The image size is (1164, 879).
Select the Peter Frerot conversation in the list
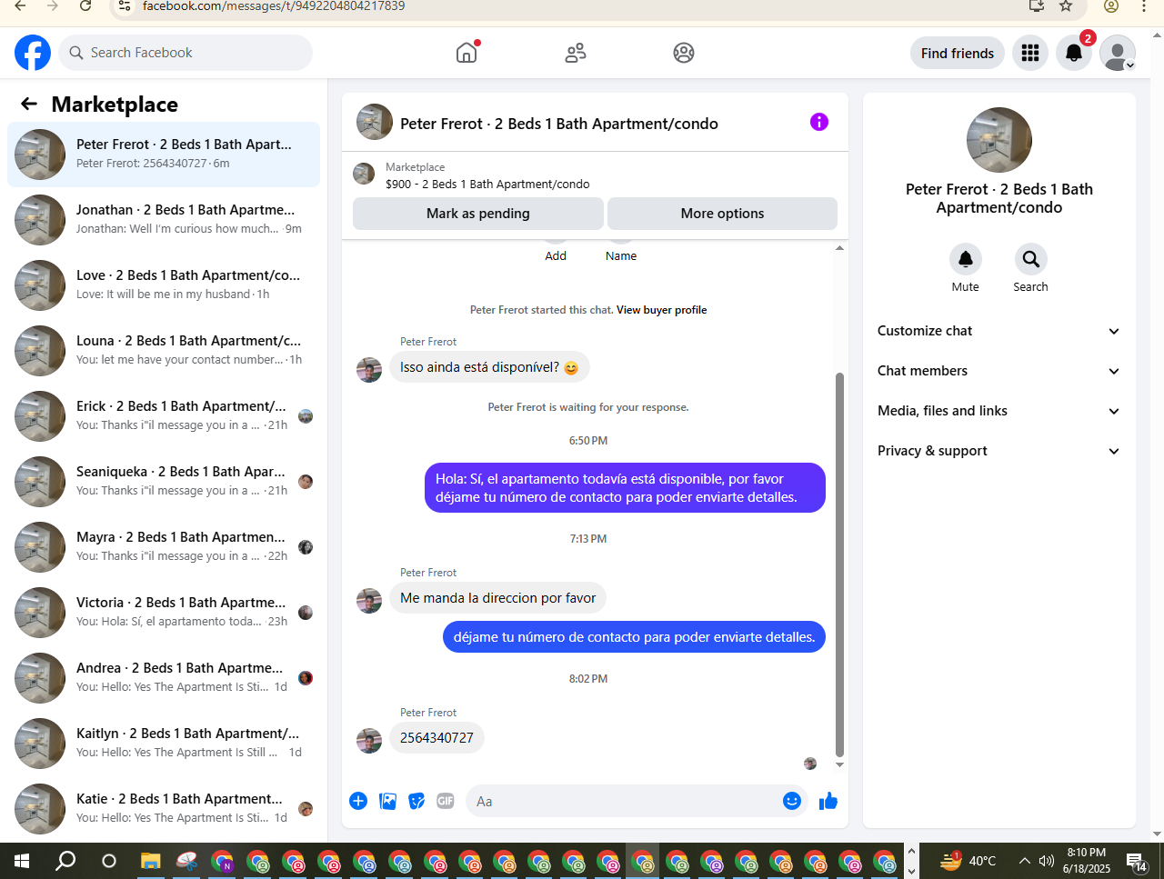164,155
